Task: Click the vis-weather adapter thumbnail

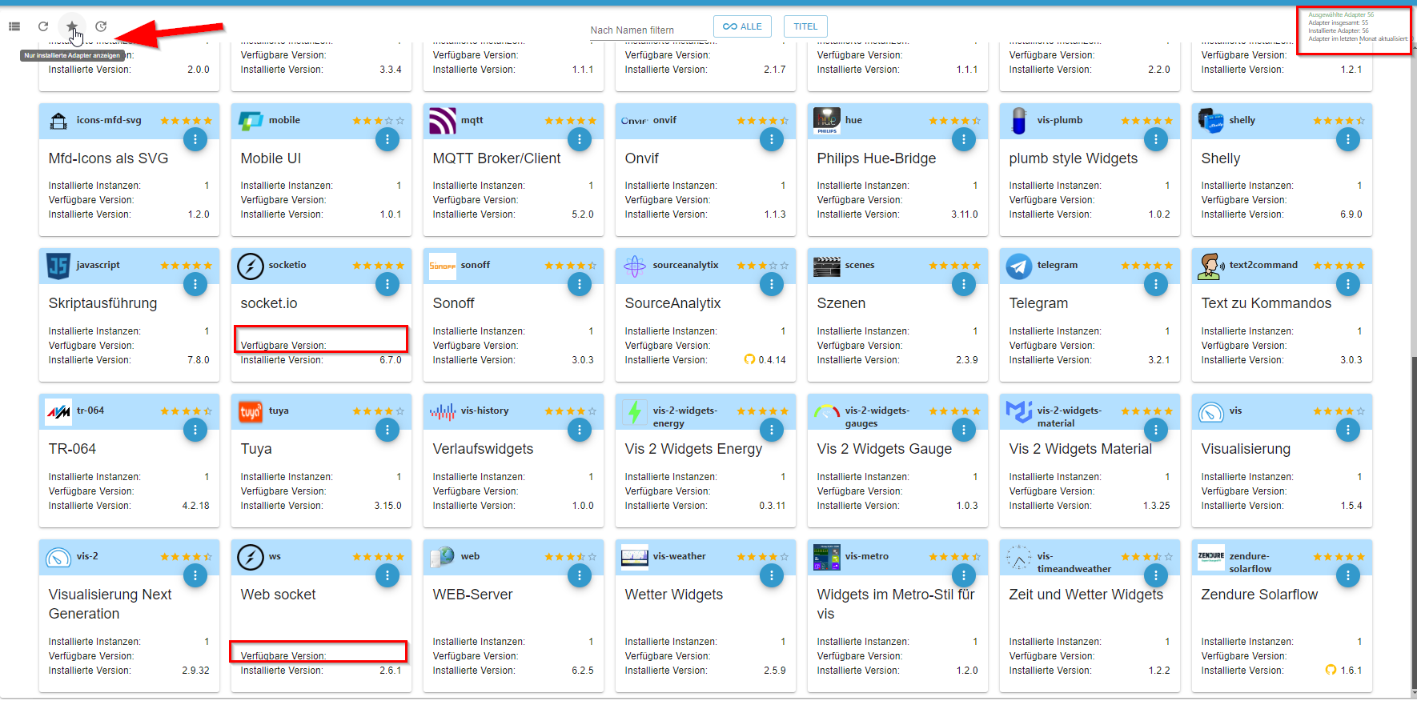Action: click(x=635, y=558)
